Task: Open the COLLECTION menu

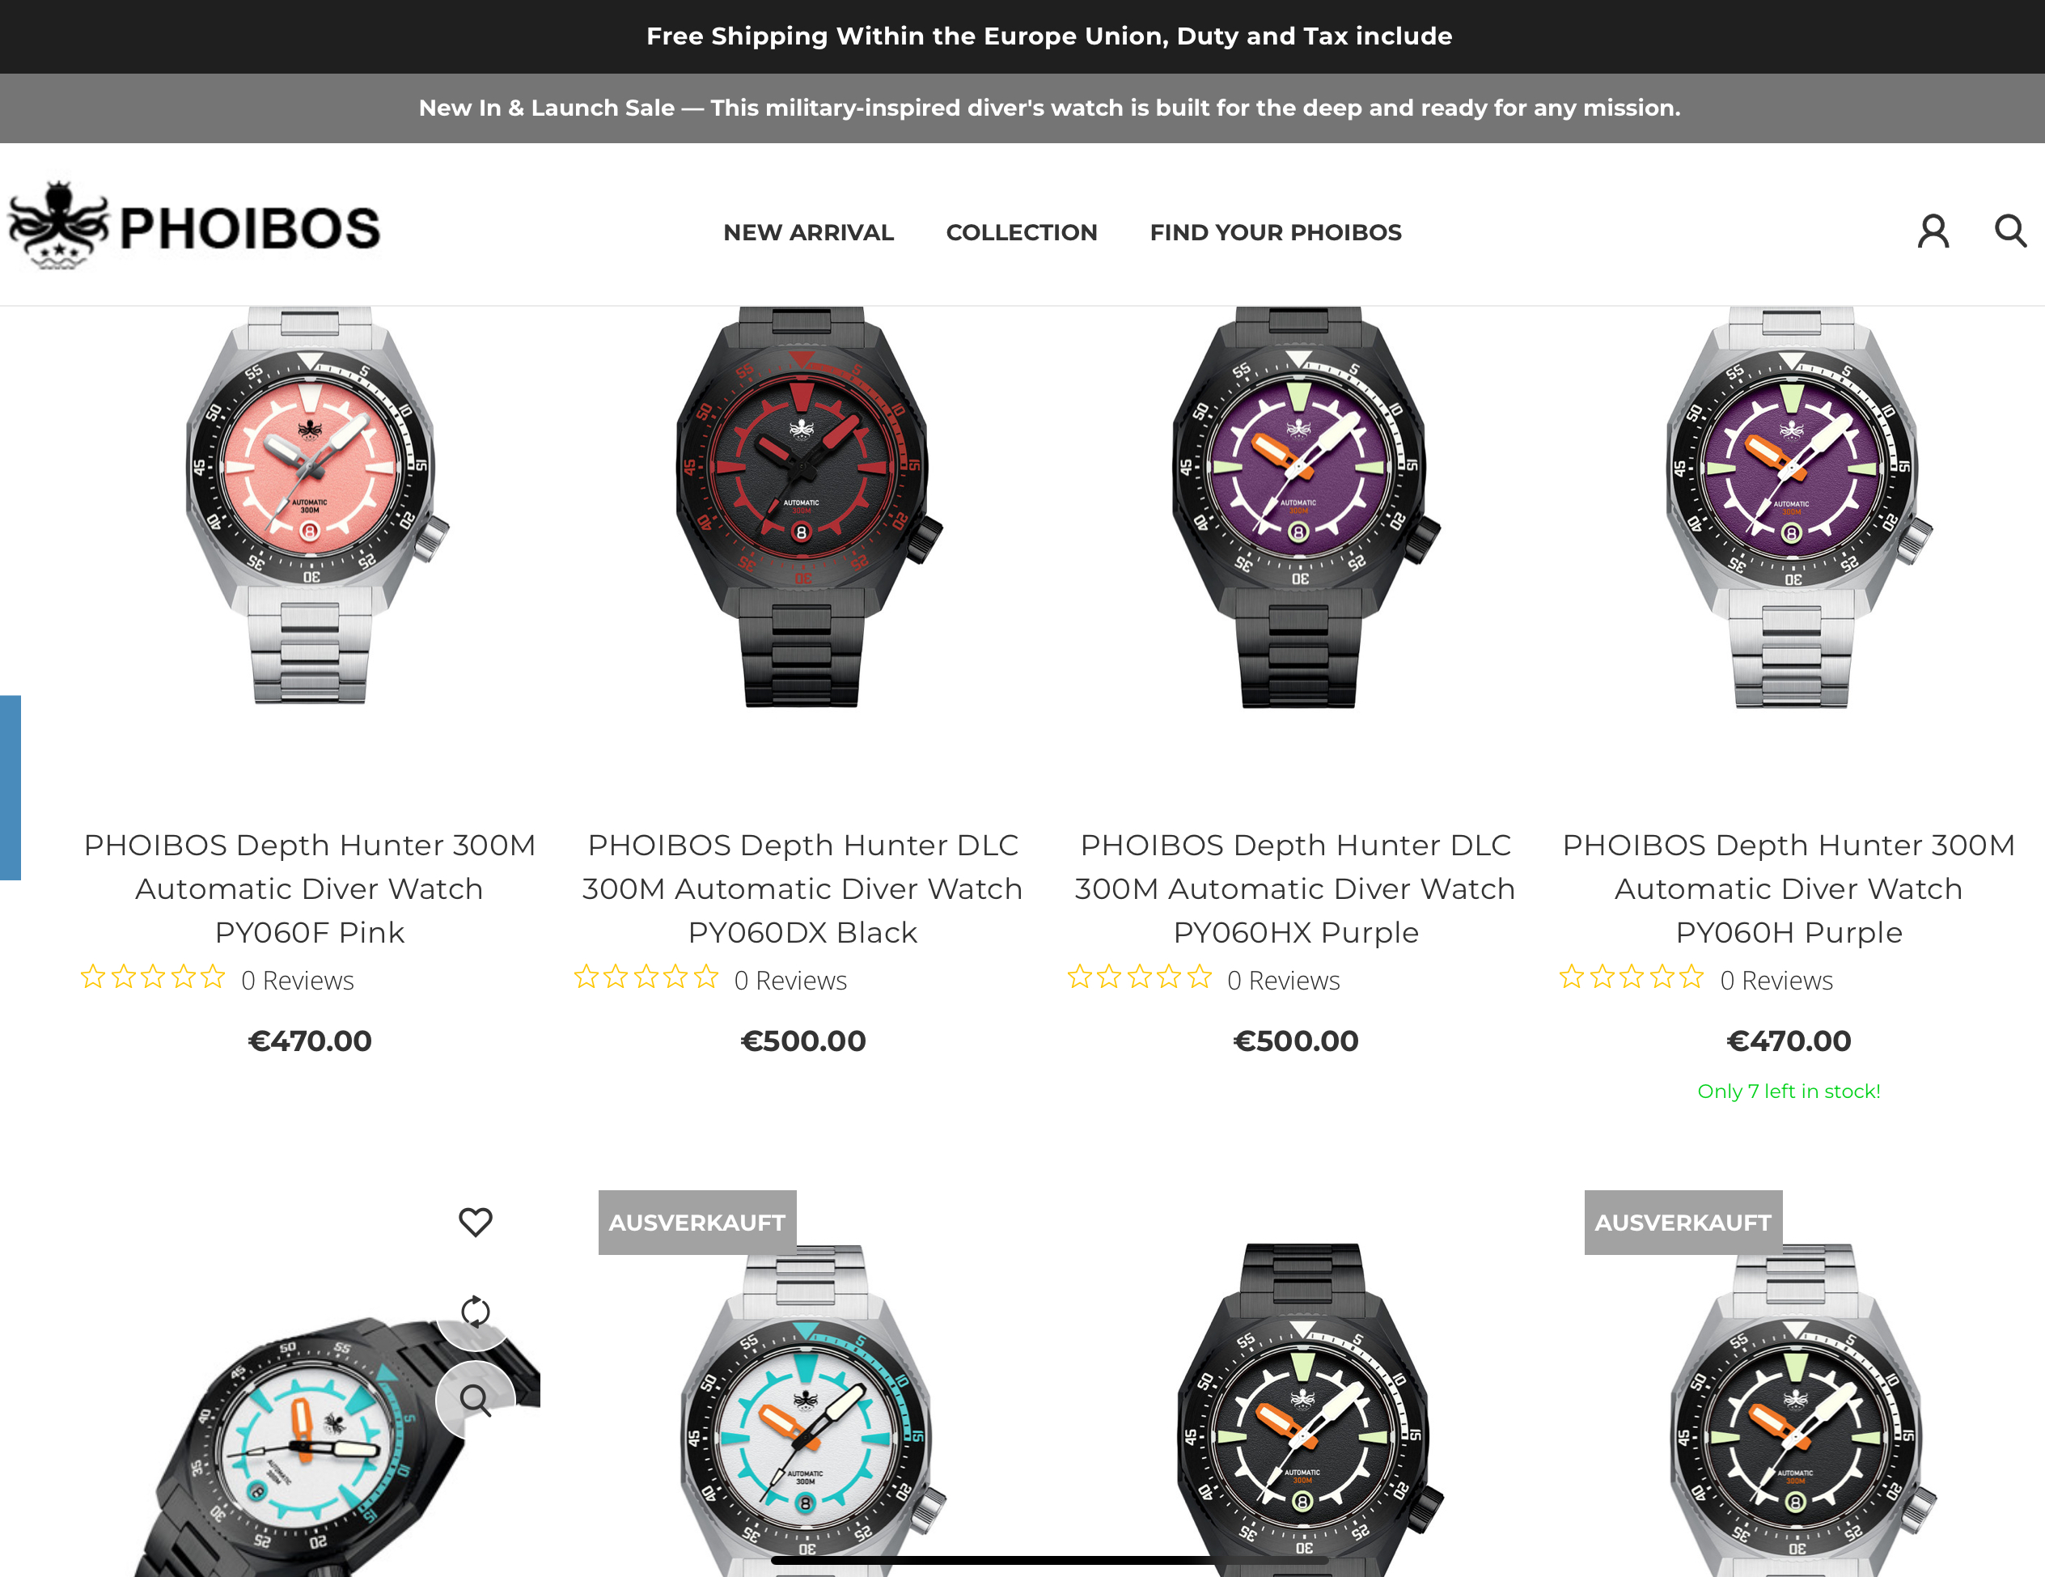Action: point(1022,232)
